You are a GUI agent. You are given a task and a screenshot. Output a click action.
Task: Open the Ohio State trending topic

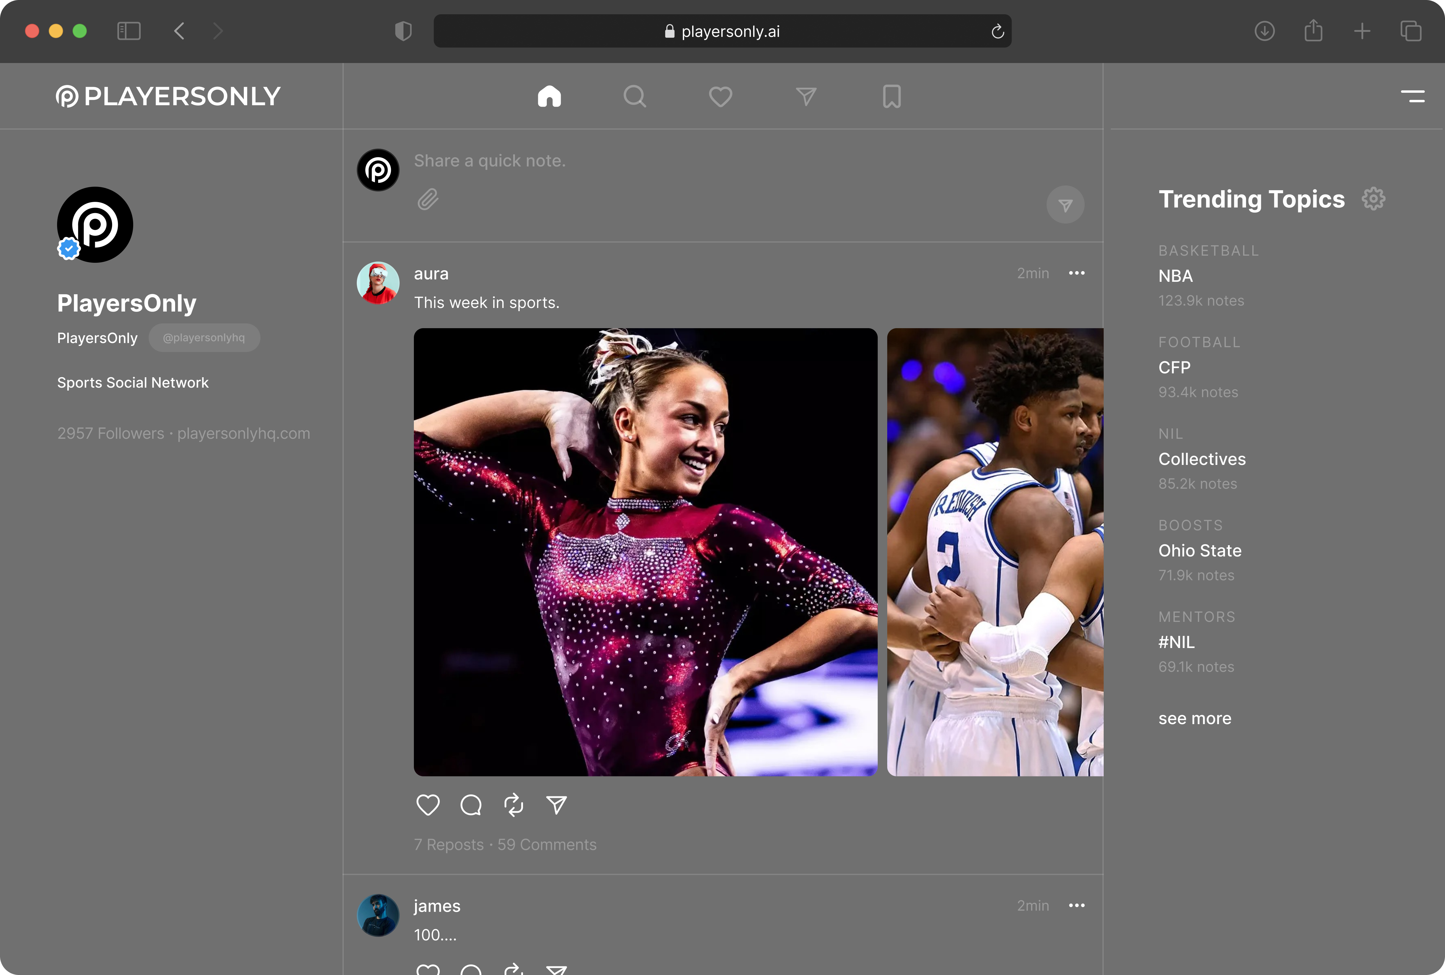(x=1199, y=550)
